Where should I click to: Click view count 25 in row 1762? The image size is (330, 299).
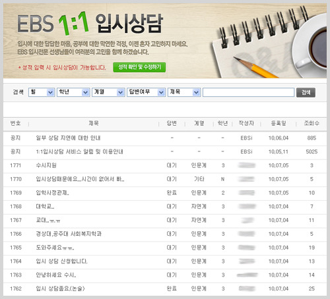coord(312,288)
